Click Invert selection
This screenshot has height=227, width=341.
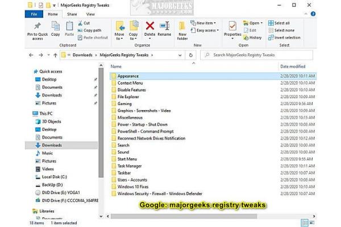pos(284,37)
